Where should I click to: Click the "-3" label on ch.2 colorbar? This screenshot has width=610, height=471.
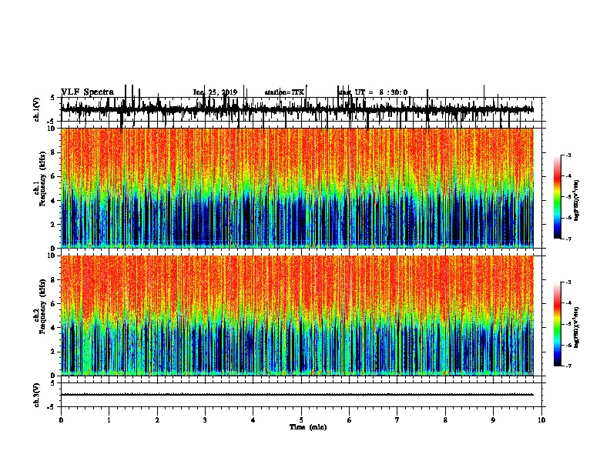tap(568, 282)
